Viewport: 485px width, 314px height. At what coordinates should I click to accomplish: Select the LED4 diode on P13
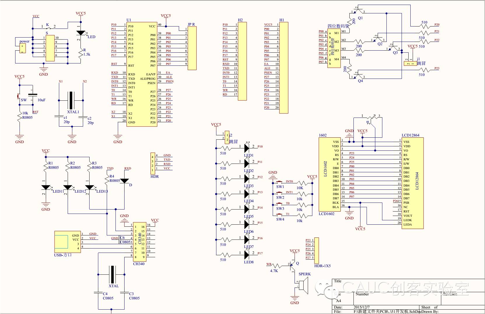click(247, 194)
